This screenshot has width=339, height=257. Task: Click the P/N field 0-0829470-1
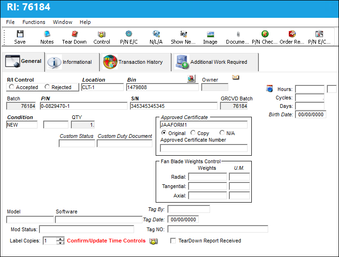(x=83, y=106)
